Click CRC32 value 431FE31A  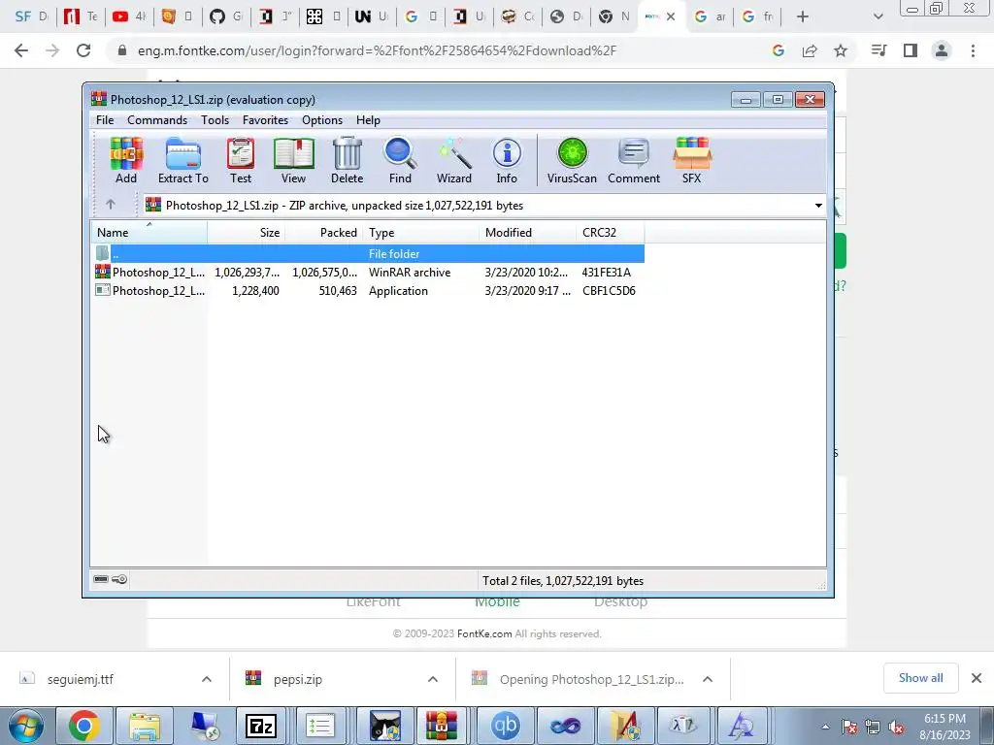606,273
